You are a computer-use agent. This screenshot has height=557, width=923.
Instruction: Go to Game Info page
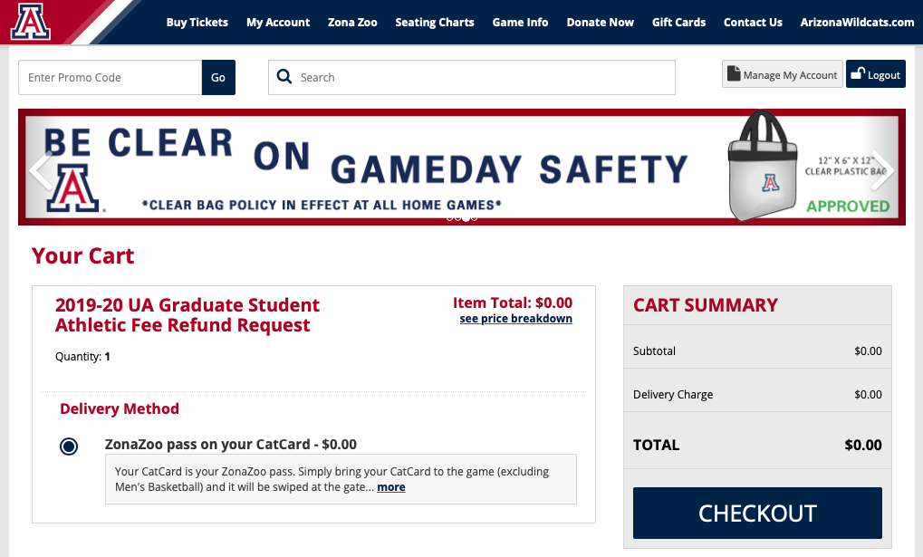[x=520, y=23]
